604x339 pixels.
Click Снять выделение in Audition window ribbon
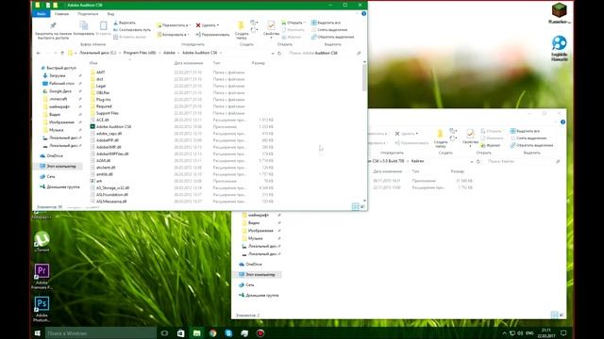[x=329, y=29]
